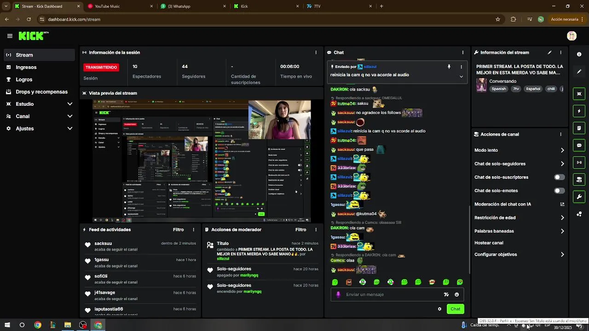The width and height of the screenshot is (589, 331).
Task: Click Hostear canal
Action: pos(489,243)
